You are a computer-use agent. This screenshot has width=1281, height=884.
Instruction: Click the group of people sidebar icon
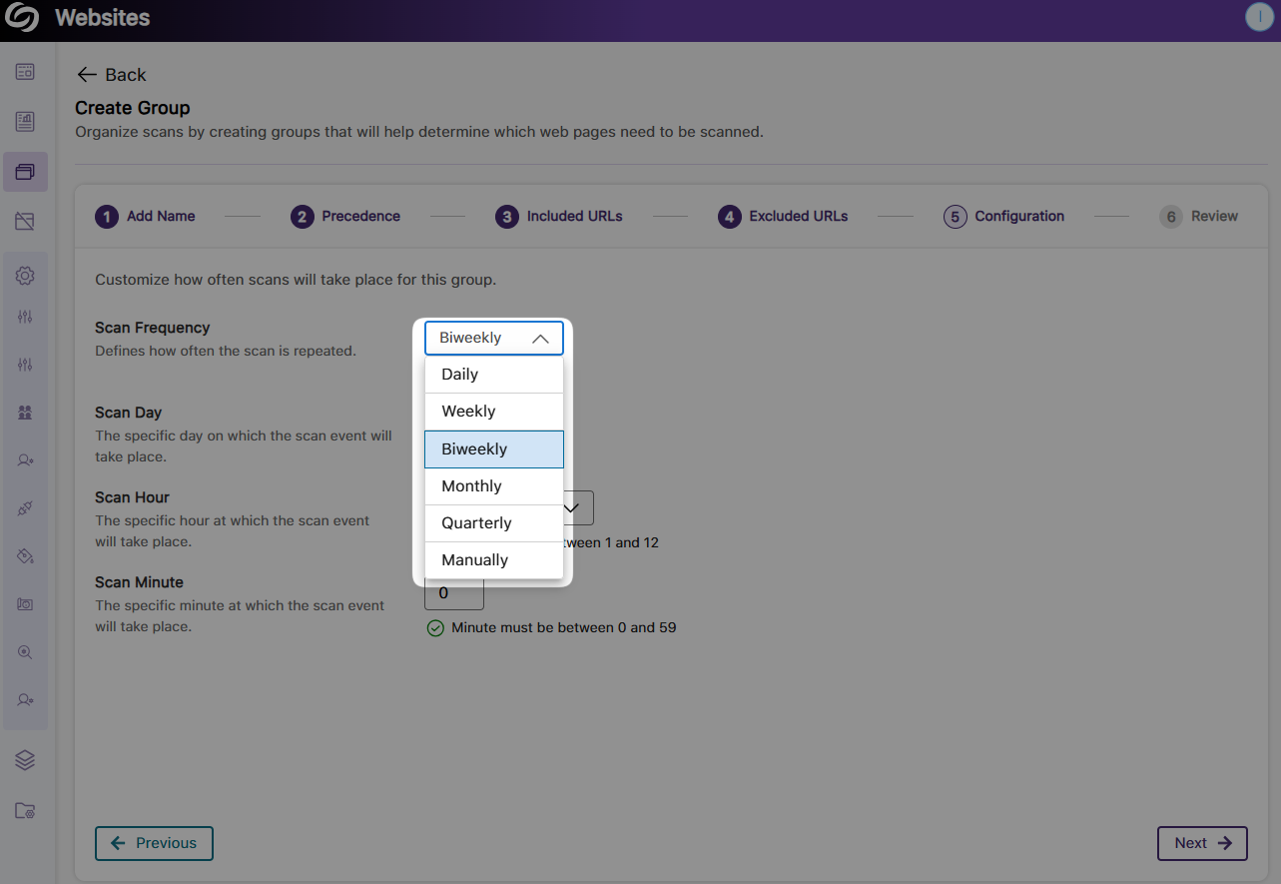click(25, 412)
